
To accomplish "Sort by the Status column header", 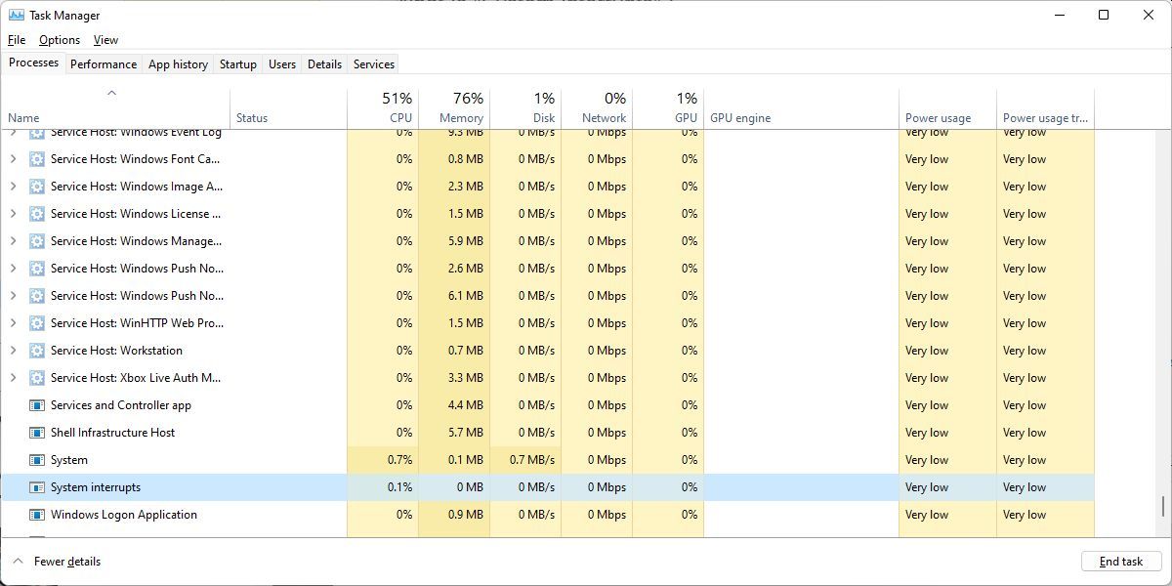I will (x=289, y=108).
